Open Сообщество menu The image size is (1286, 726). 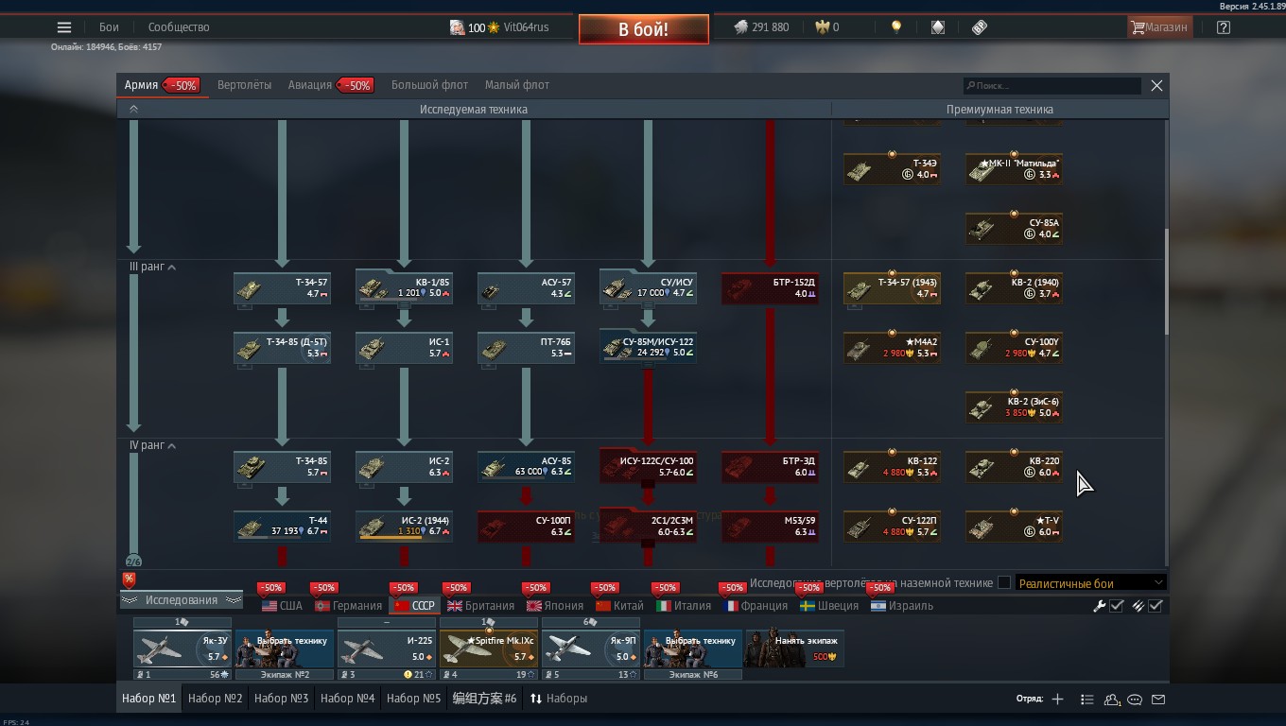(179, 27)
